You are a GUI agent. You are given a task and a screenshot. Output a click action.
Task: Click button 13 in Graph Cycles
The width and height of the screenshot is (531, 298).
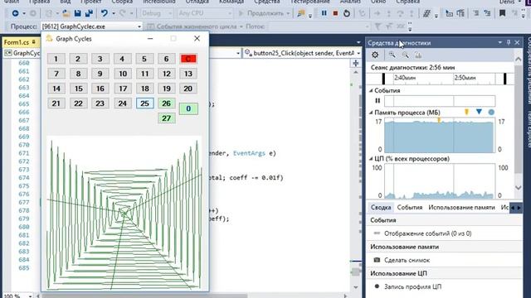click(188, 74)
